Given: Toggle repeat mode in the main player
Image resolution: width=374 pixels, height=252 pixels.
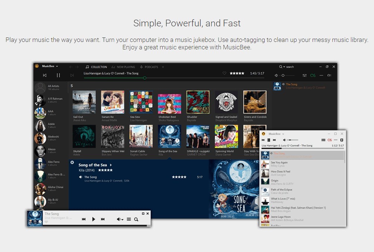Looking at the screenshot, I should (x=329, y=75).
